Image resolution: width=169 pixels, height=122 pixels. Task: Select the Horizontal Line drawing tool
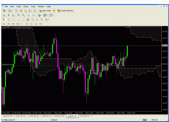click(19, 20)
